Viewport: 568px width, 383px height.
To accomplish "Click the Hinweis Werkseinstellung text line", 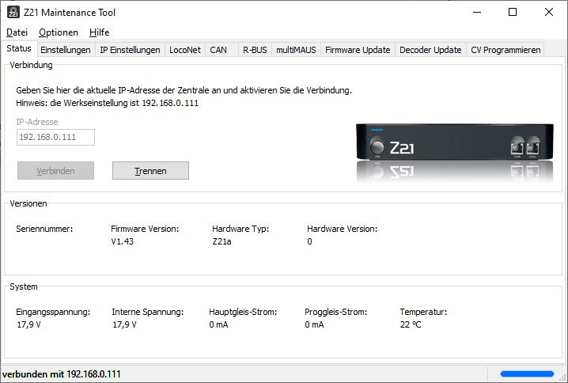I will click(x=108, y=103).
